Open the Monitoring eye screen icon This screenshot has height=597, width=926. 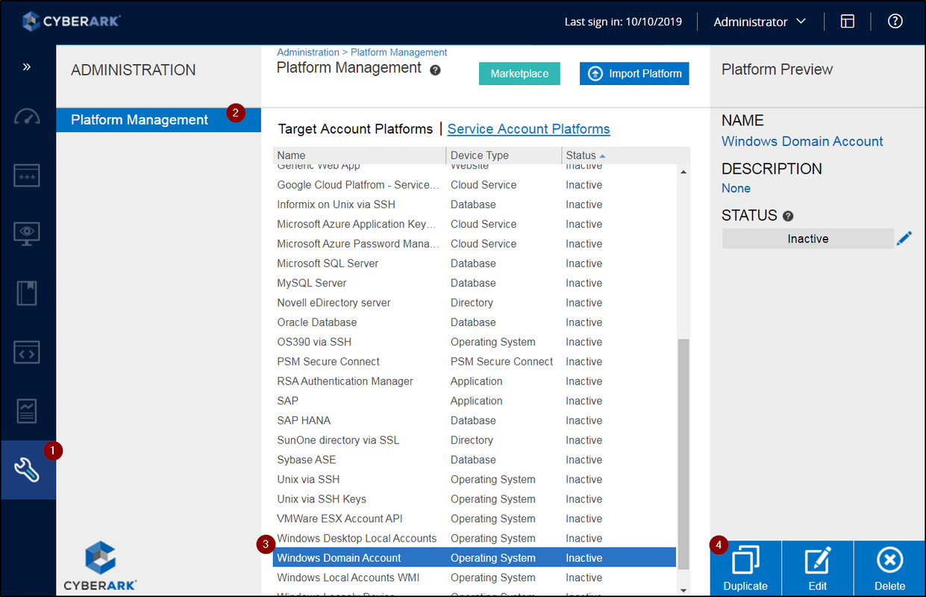pyautogui.click(x=28, y=234)
